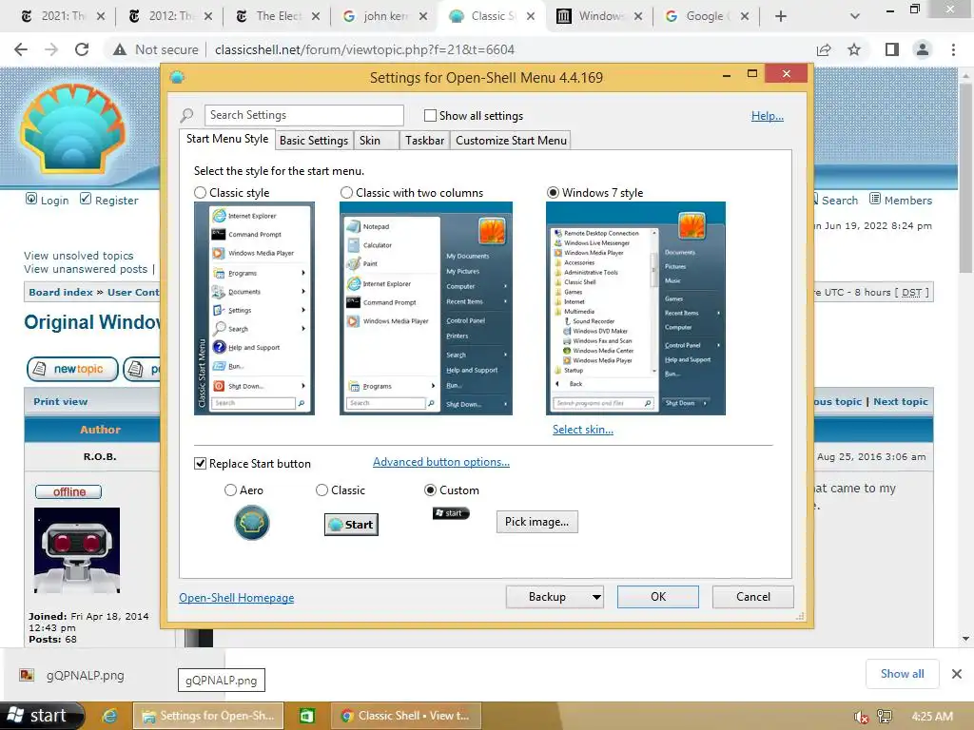The width and height of the screenshot is (974, 730).
Task: Select the Windows 7 style option
Action: [x=553, y=192]
